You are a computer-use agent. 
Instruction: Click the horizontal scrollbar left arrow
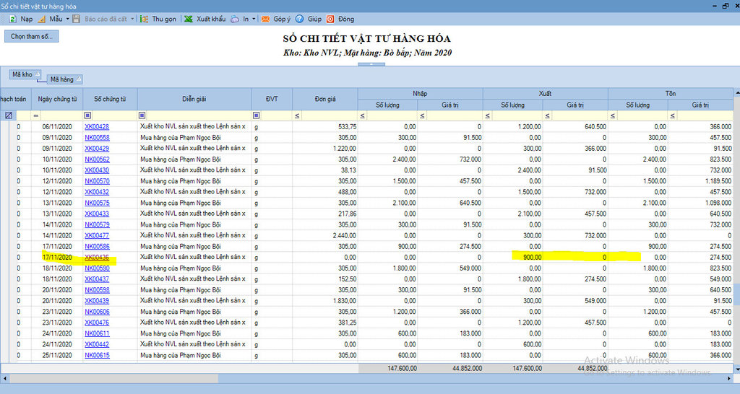click(5, 378)
